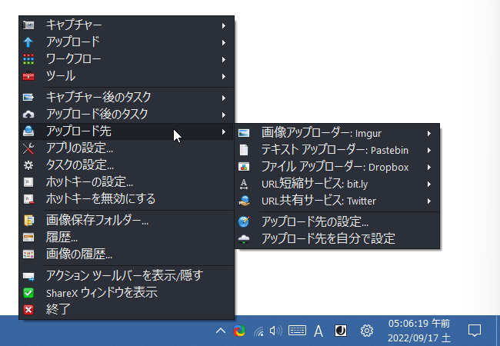500x346 pixels.
Task: Click the toolbar icon beside アクション ツールバー
Action: coord(28,276)
